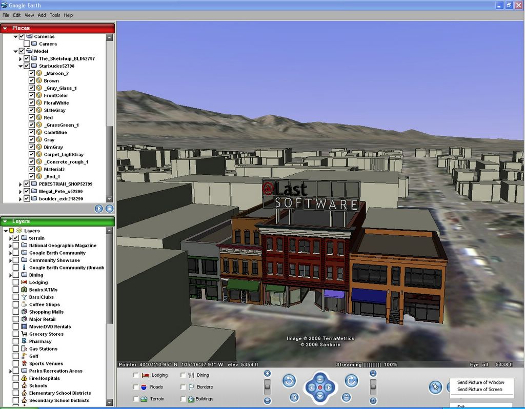Expand the Illegal_Pete_s52800 folder

pos(21,192)
